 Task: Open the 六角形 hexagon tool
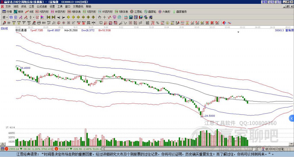point(165,11)
